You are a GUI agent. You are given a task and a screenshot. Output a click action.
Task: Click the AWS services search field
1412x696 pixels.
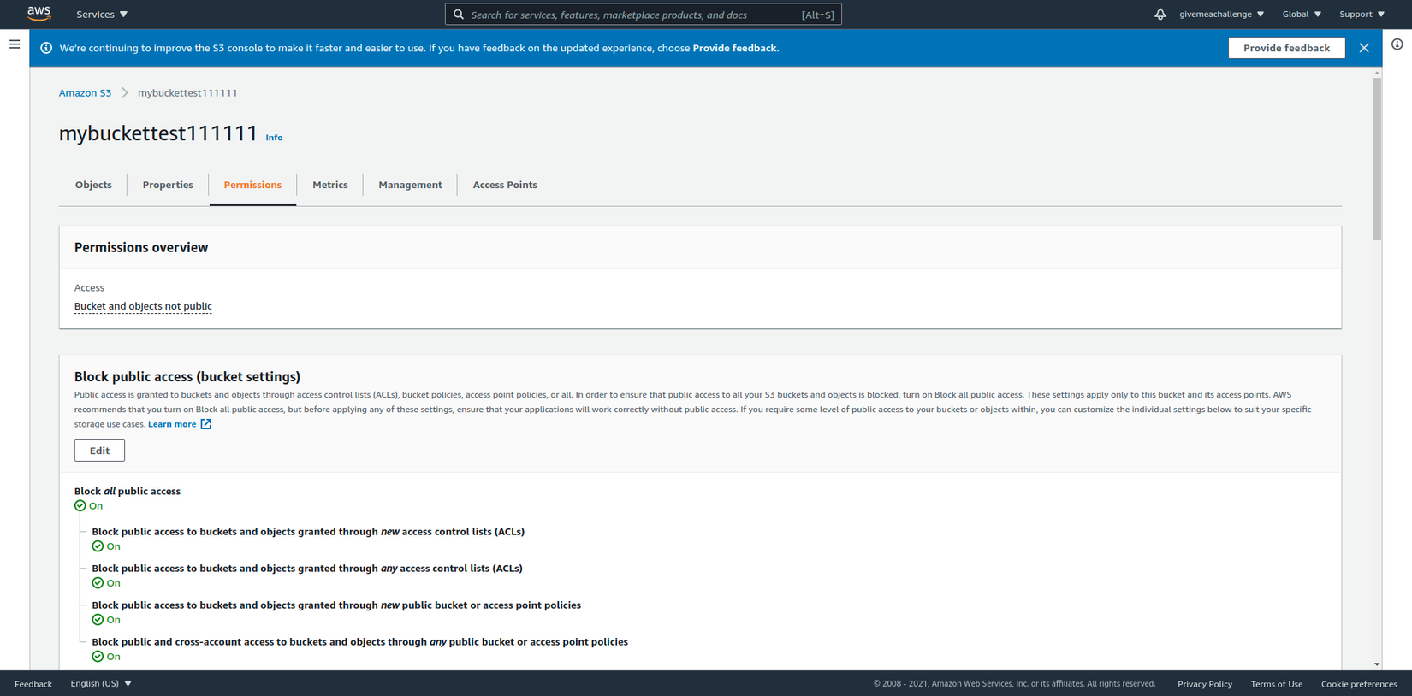(x=644, y=15)
